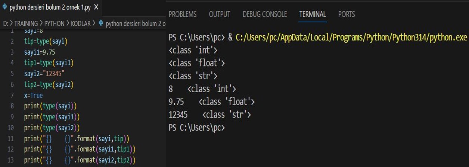Place cursor on the x=True code line
Viewport: 469px width, 167px height.
[x=34, y=95]
